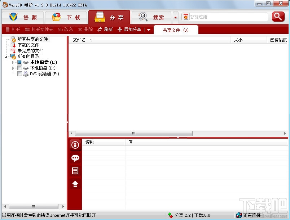
Task: Collapse the 所有的目录 tree node
Action: pos(6,57)
